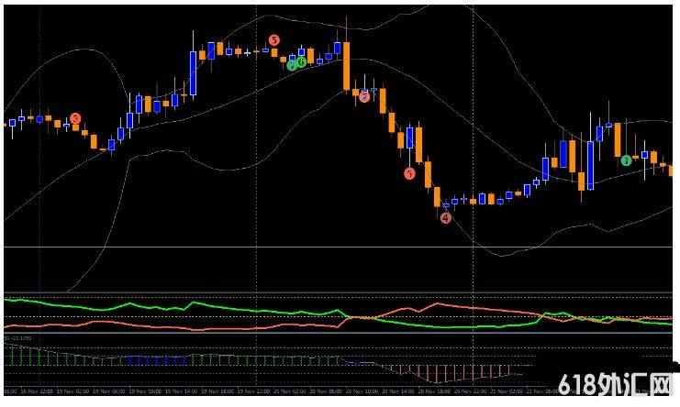
Task: Click the 19 Nov 02:00 time axis label
Action: tap(72, 391)
